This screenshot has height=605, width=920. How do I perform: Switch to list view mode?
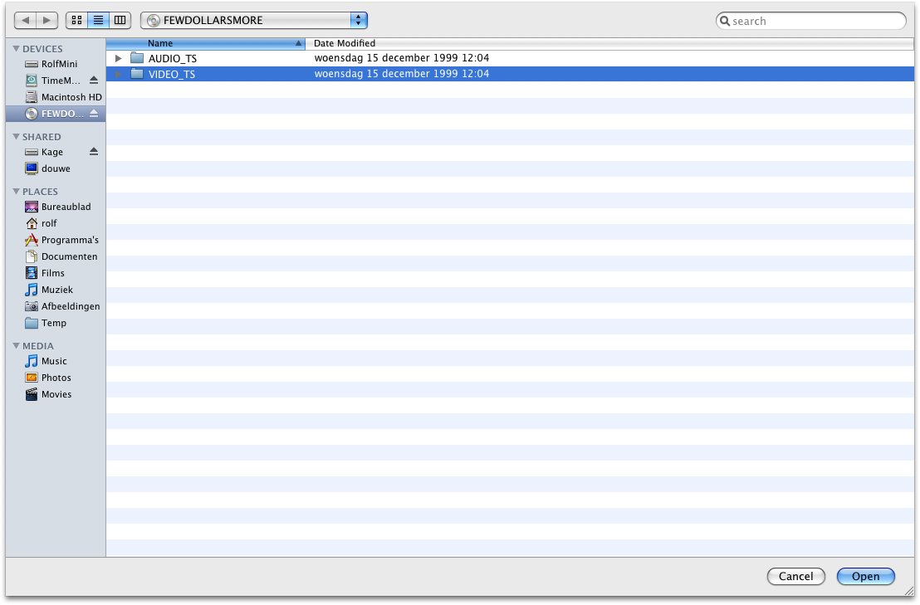click(98, 20)
